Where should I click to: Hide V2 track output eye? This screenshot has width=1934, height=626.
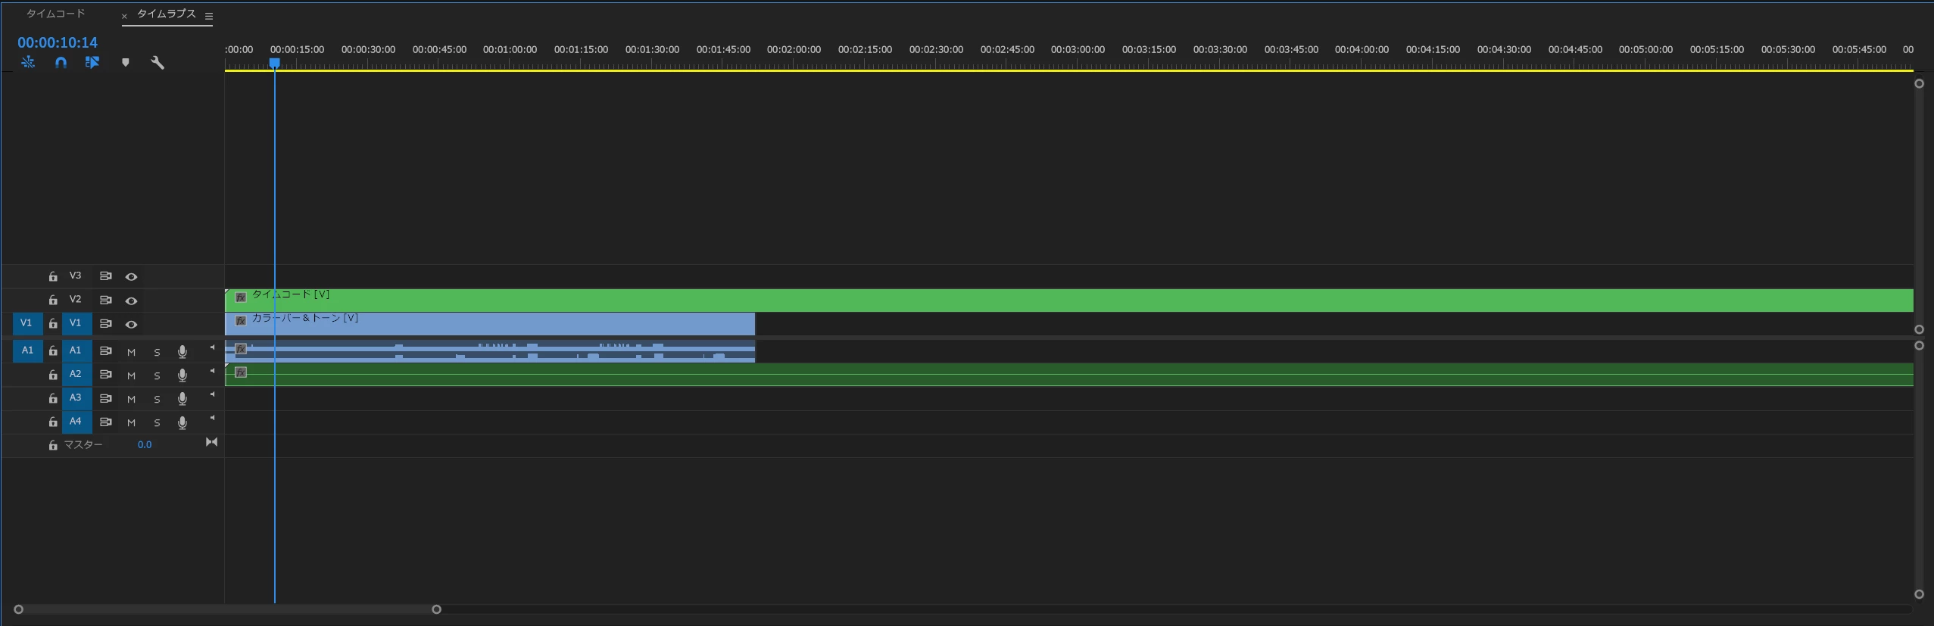tap(131, 301)
